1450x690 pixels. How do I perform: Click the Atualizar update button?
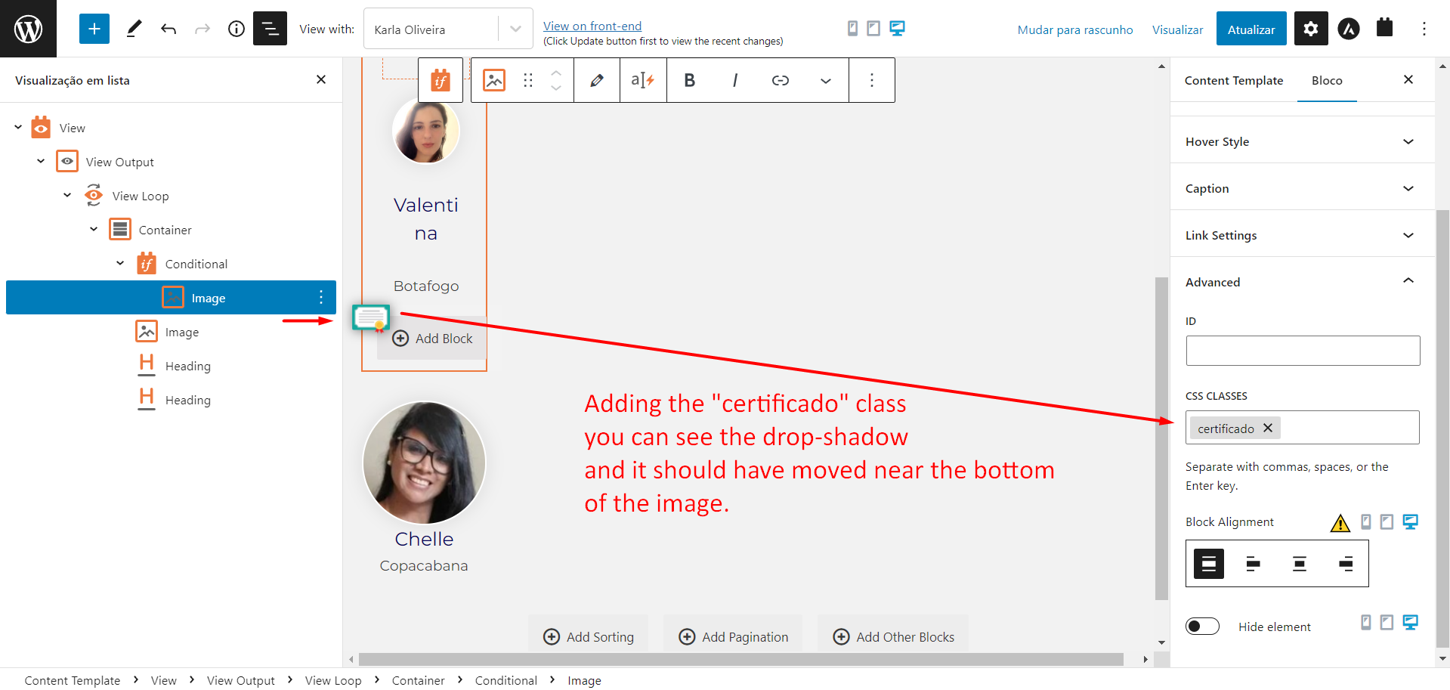1251,29
